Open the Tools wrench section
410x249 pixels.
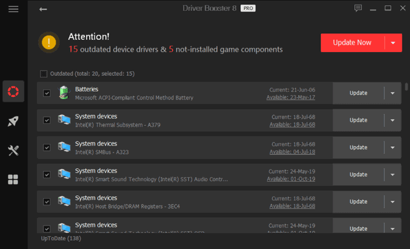(13, 150)
